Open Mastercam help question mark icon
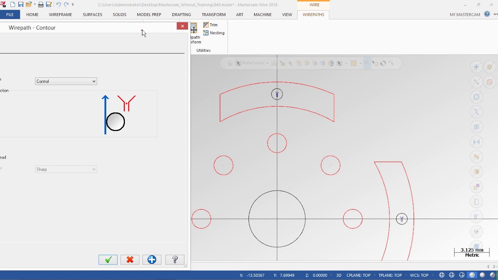The image size is (498, 280). coord(487,14)
